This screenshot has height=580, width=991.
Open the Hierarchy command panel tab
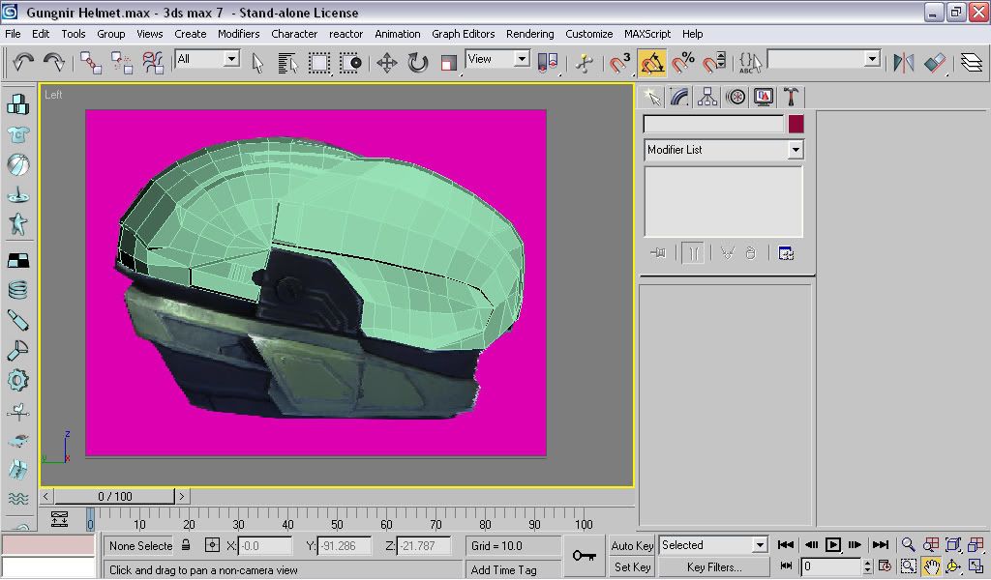coord(706,97)
